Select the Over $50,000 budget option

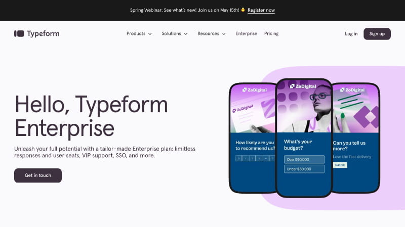[x=304, y=159]
